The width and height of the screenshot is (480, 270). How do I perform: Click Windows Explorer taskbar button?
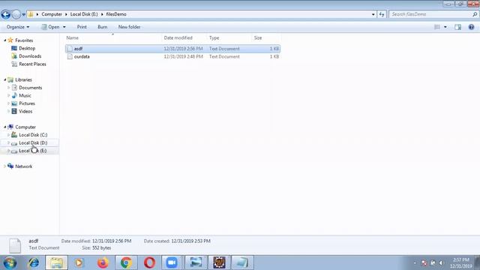57,262
